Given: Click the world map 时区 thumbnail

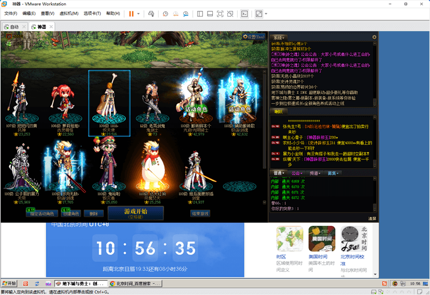Looking at the screenshot, I should click(x=290, y=239).
